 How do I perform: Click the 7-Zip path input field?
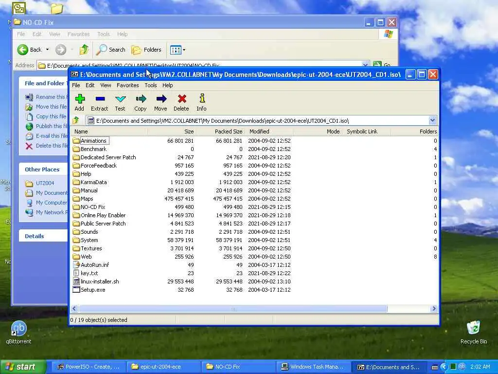257,121
